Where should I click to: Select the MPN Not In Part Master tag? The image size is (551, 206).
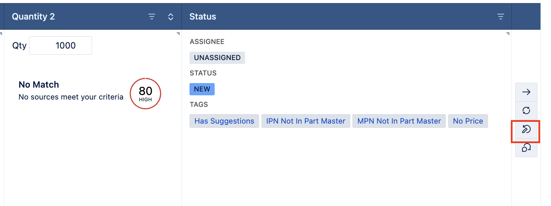pos(399,121)
